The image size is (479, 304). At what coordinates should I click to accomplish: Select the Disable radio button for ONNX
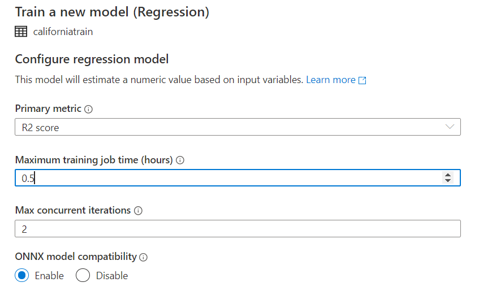point(83,275)
